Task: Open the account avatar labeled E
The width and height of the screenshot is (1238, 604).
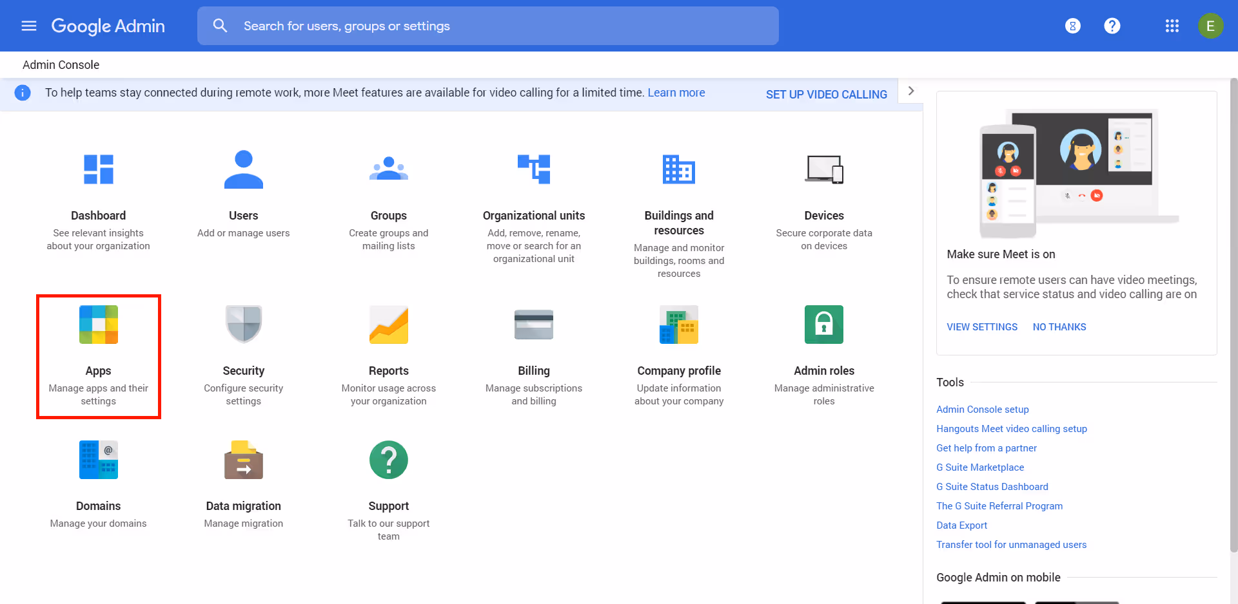Action: (1210, 26)
